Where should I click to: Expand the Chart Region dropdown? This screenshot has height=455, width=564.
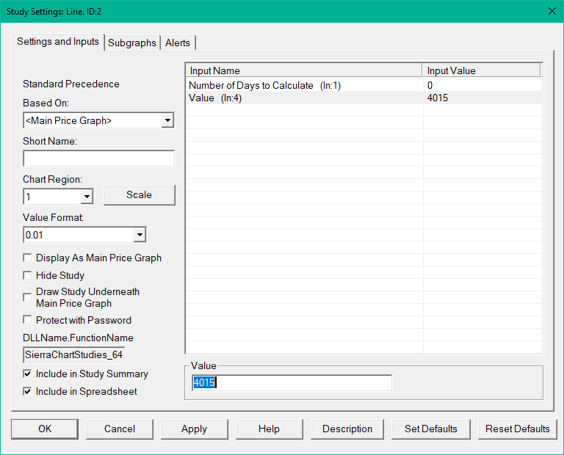(x=87, y=197)
